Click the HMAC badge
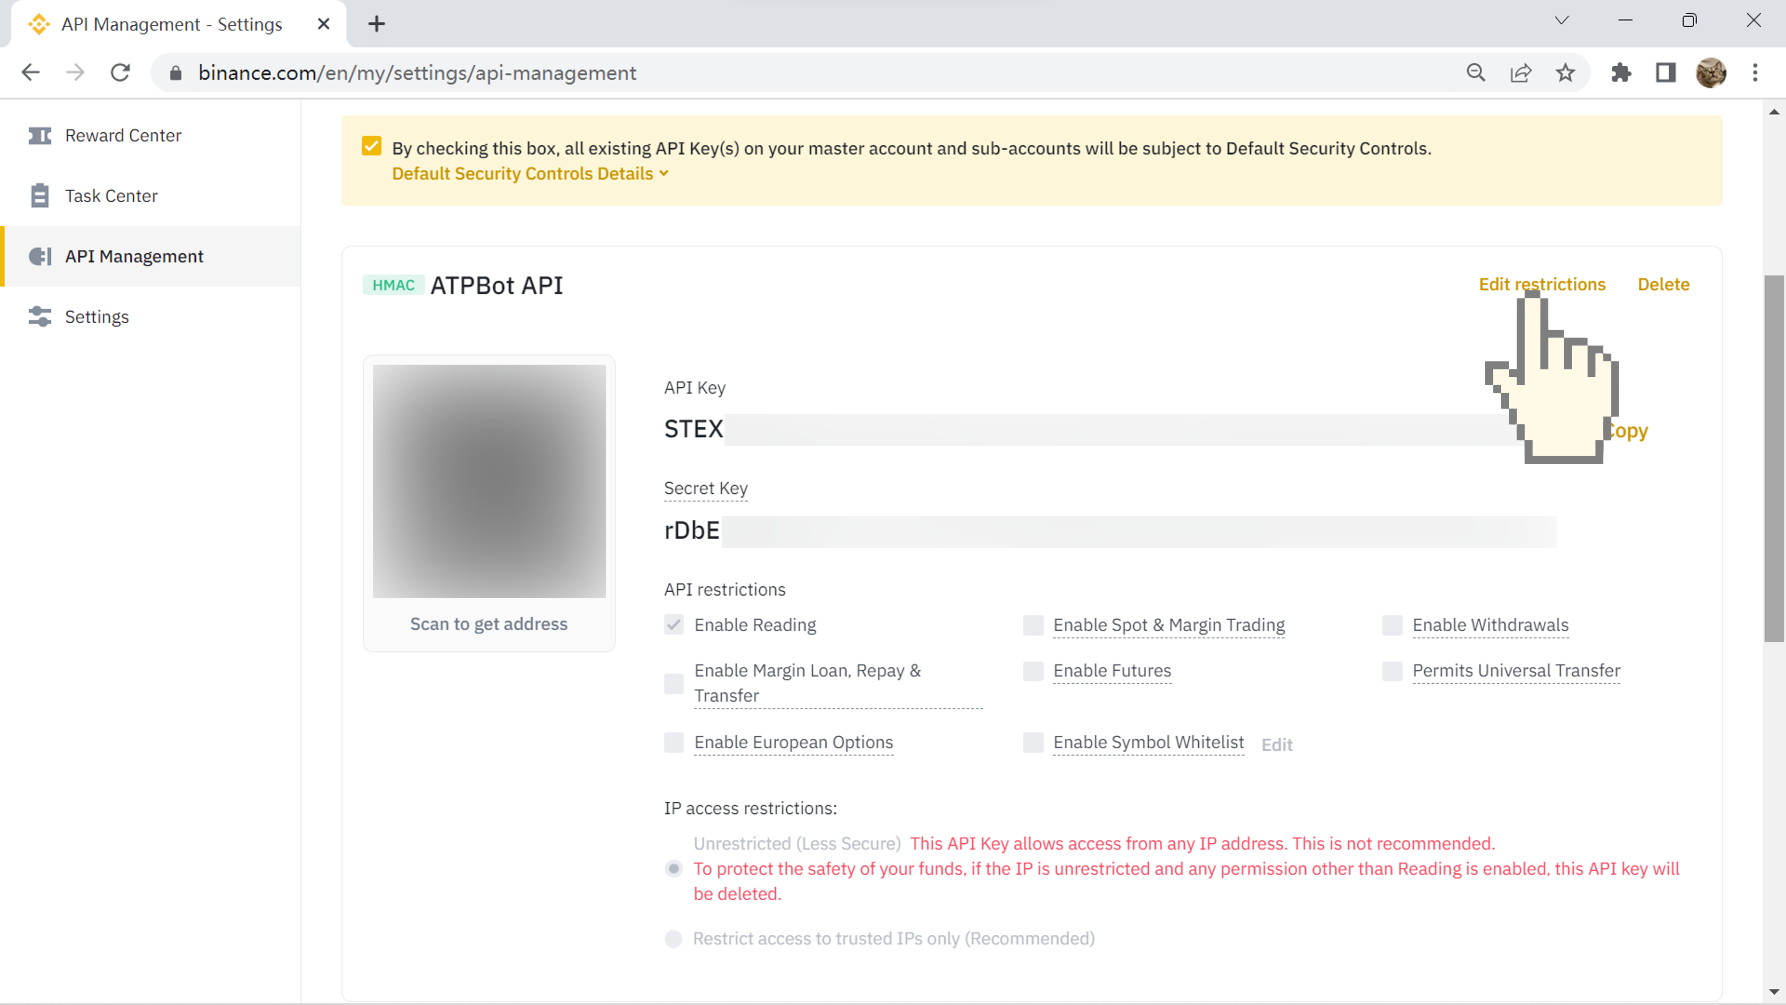 pyautogui.click(x=393, y=285)
